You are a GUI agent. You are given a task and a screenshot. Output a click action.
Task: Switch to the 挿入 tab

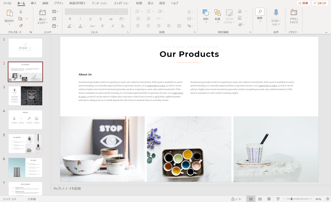34,3
